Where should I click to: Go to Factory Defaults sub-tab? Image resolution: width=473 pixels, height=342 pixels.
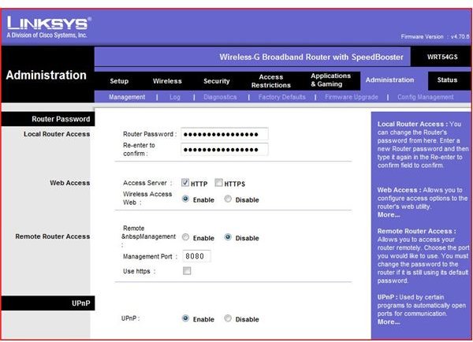click(x=281, y=97)
